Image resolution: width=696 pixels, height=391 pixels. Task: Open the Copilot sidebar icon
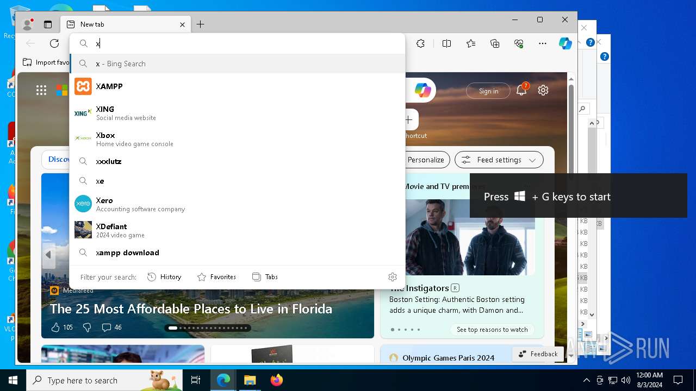click(x=565, y=43)
